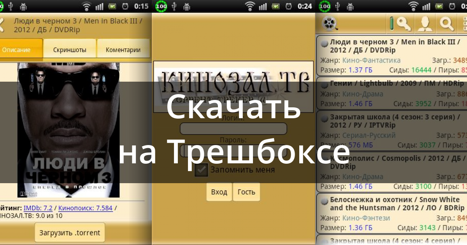Screen dimensions: 467x245
Task: Open the Кинопоиск: 7.584 rating link
Action: tap(86, 208)
